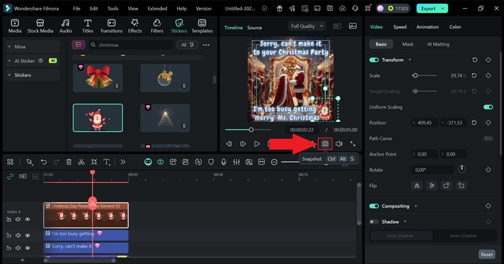Screen dimensions: 504x264
Task: Toggle Uniform Scaling off
Action: 488,107
